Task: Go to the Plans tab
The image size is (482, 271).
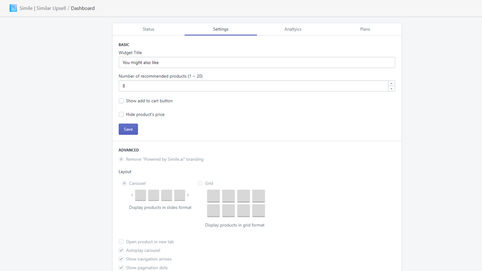Action: pyautogui.click(x=365, y=29)
